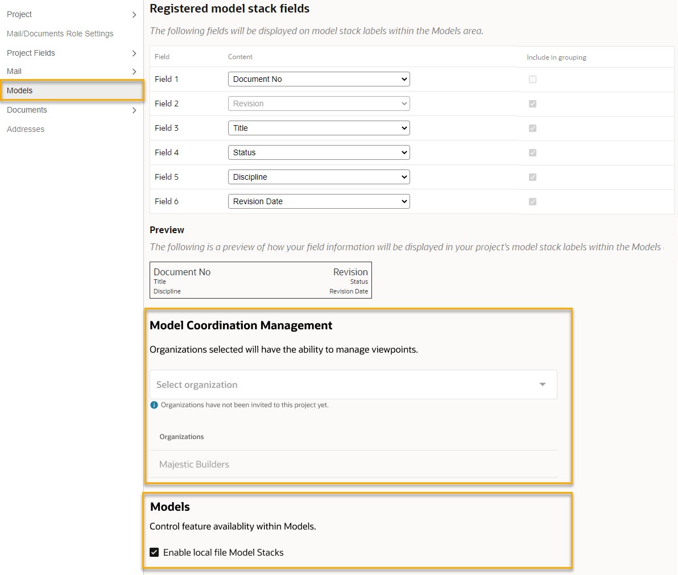This screenshot has width=678, height=575.
Task: Select Models in the sidebar
Action: (72, 90)
